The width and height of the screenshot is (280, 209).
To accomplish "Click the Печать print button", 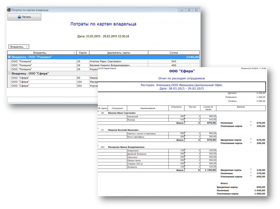I will click(x=24, y=17).
